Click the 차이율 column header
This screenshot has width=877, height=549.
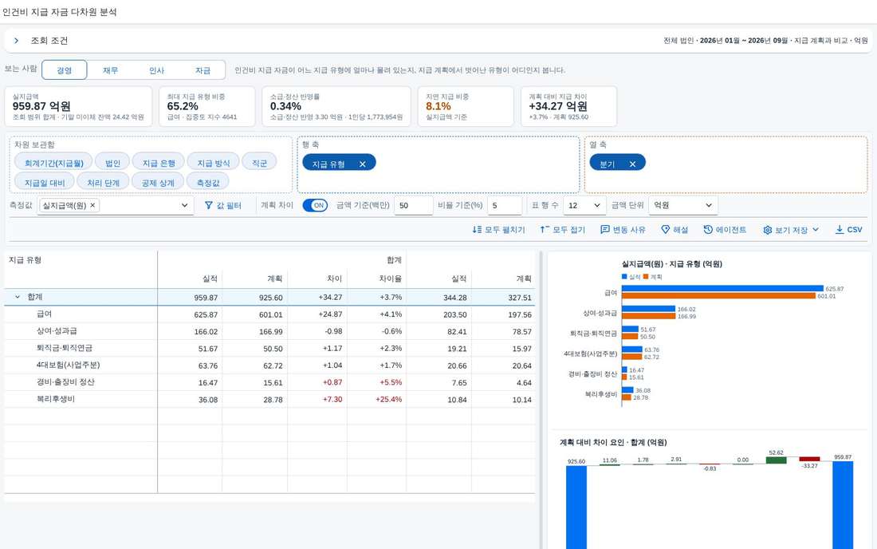(x=391, y=278)
